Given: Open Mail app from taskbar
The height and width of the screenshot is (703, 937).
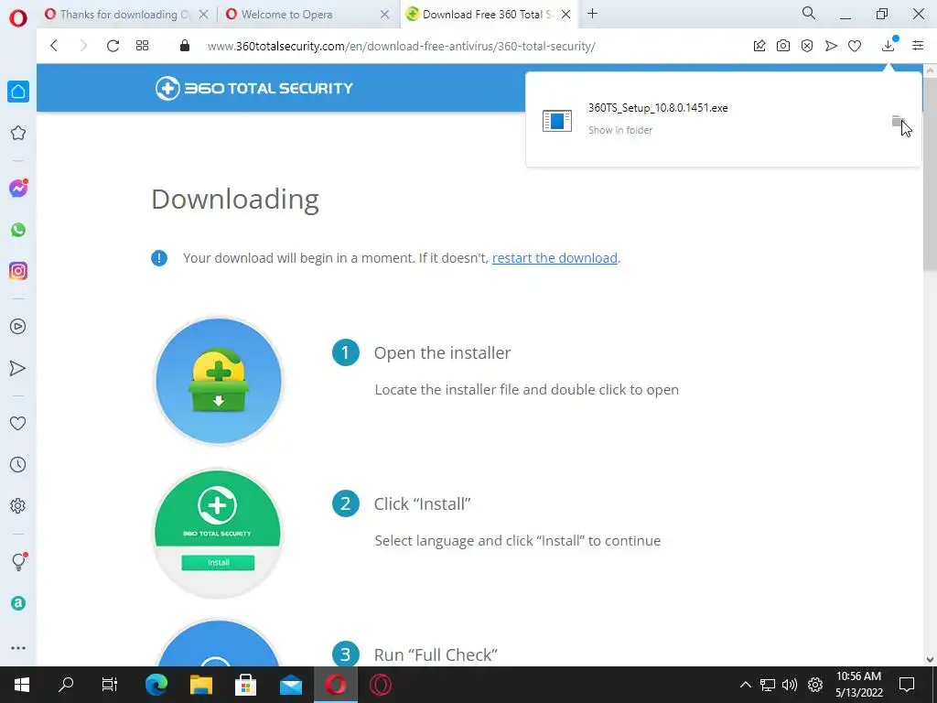Looking at the screenshot, I should (291, 685).
